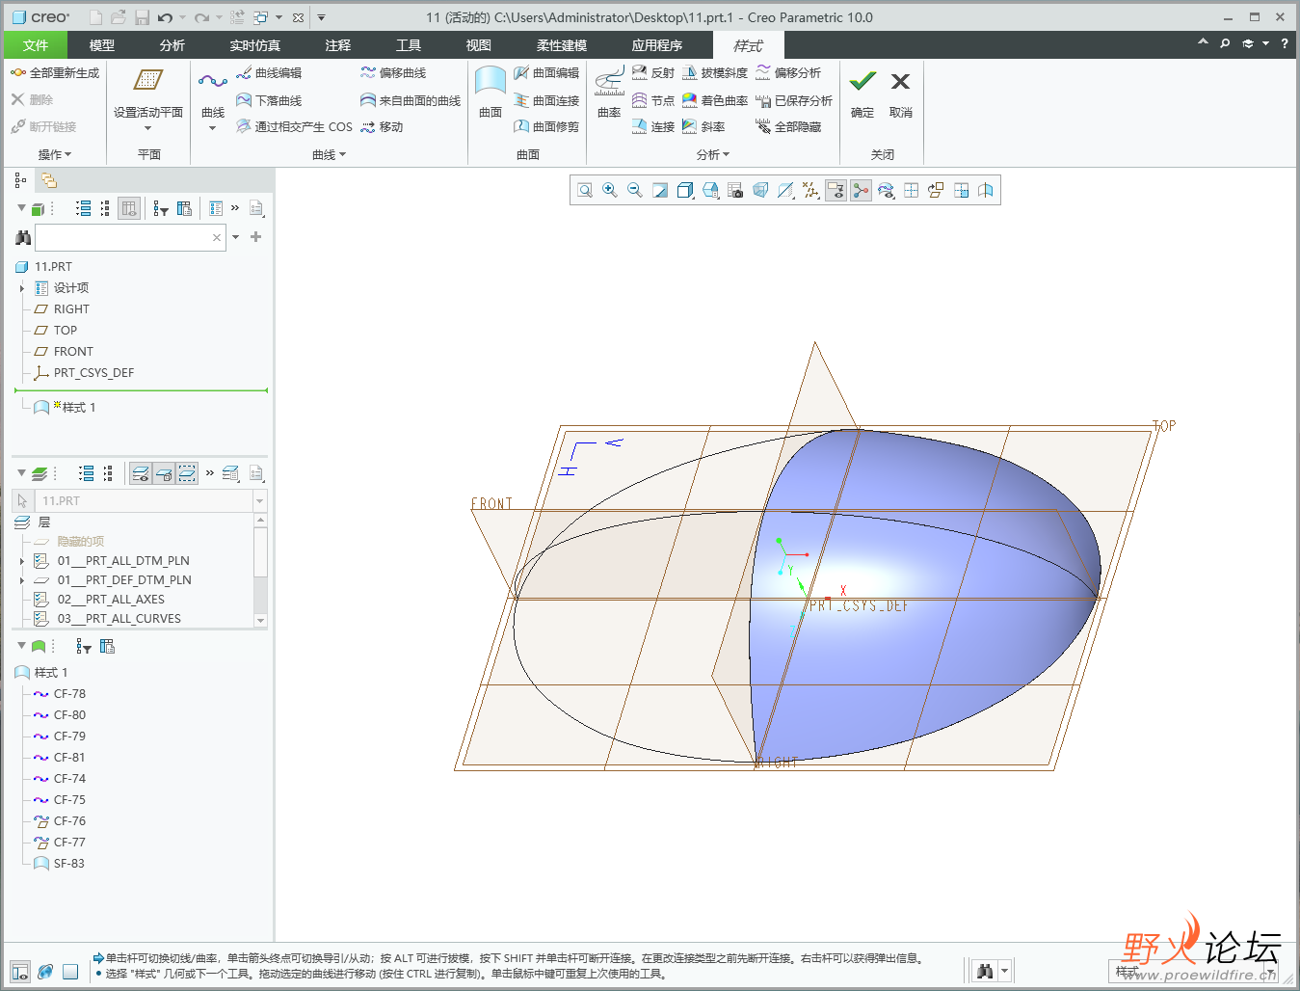The width and height of the screenshot is (1300, 991).
Task: Select 偏移曲线 offset curve tool
Action: click(393, 72)
